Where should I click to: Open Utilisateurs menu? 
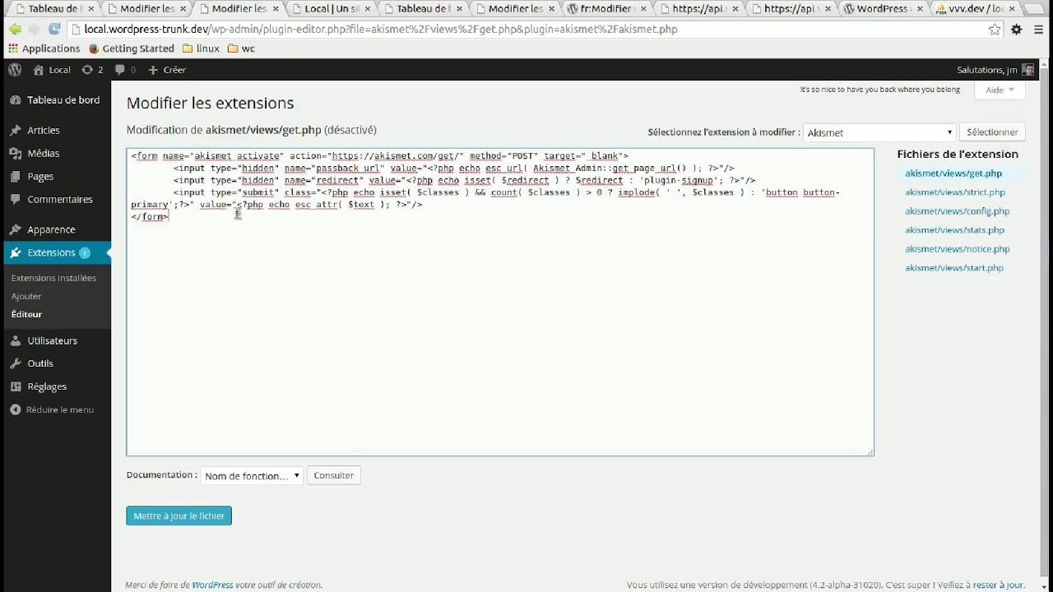(x=55, y=340)
